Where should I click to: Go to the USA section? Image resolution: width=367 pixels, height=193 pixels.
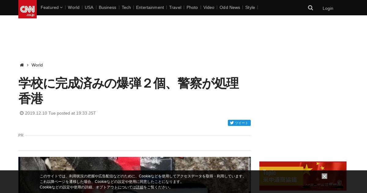pos(89,7)
